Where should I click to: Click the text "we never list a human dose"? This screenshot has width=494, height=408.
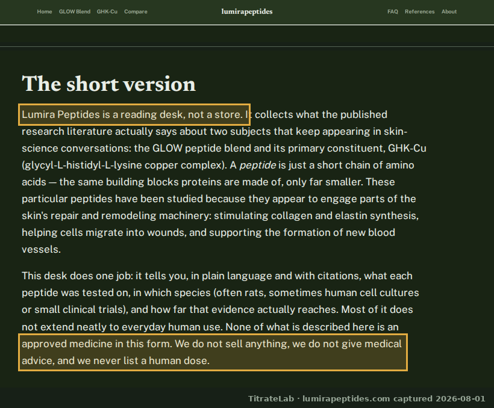point(143,361)
